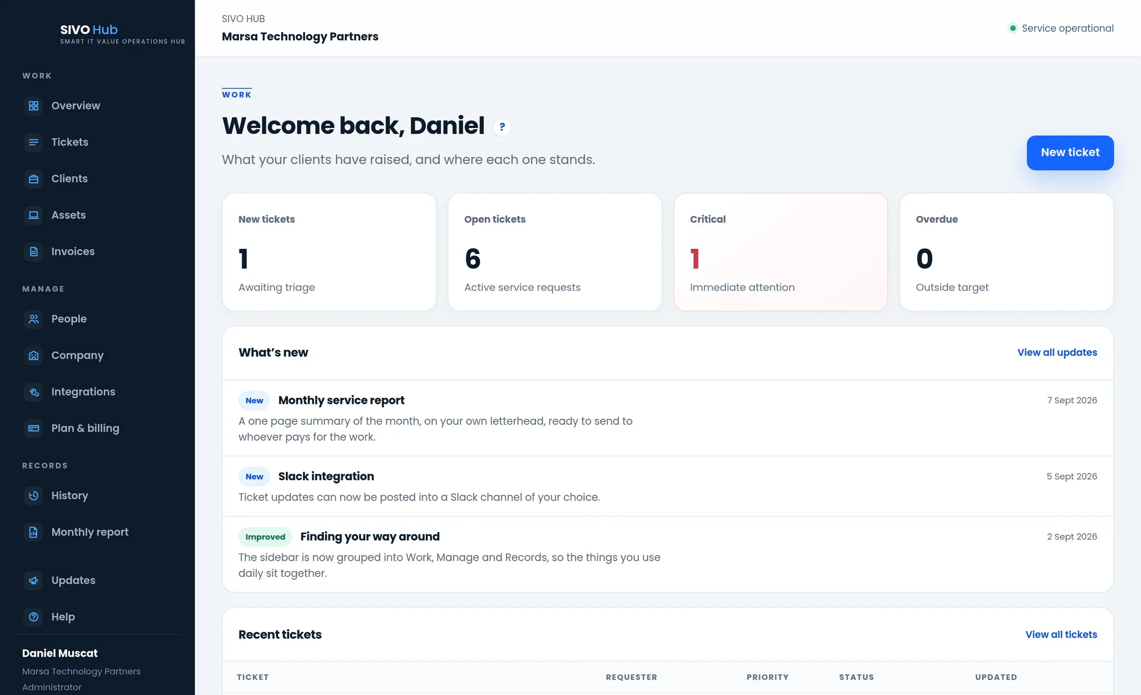Click the Updated column header

click(x=996, y=677)
